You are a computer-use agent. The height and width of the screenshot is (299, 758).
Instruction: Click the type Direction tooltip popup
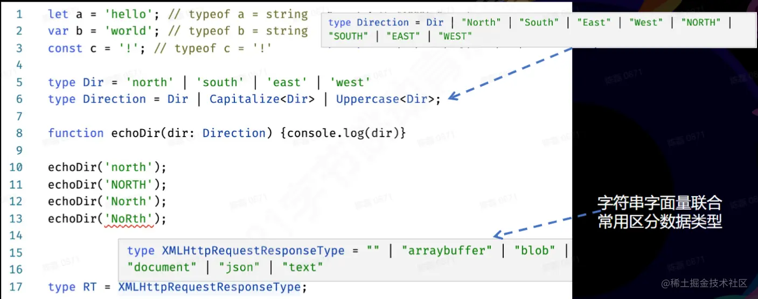click(x=447, y=30)
